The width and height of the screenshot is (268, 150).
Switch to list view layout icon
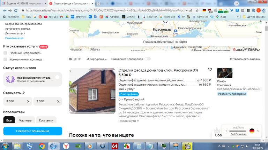(x=71, y=59)
